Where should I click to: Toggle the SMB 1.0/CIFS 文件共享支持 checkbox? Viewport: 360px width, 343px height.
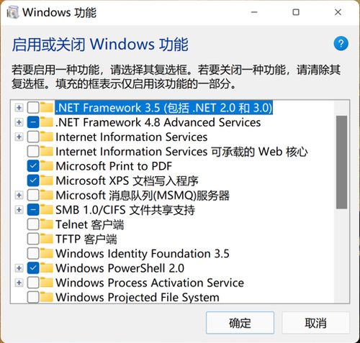(33, 210)
